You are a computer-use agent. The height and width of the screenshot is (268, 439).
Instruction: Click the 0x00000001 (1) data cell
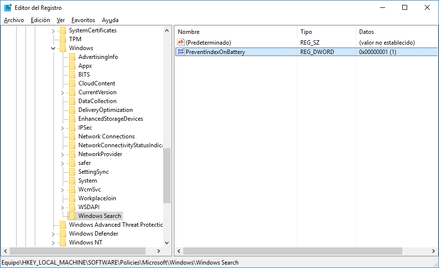377,52
